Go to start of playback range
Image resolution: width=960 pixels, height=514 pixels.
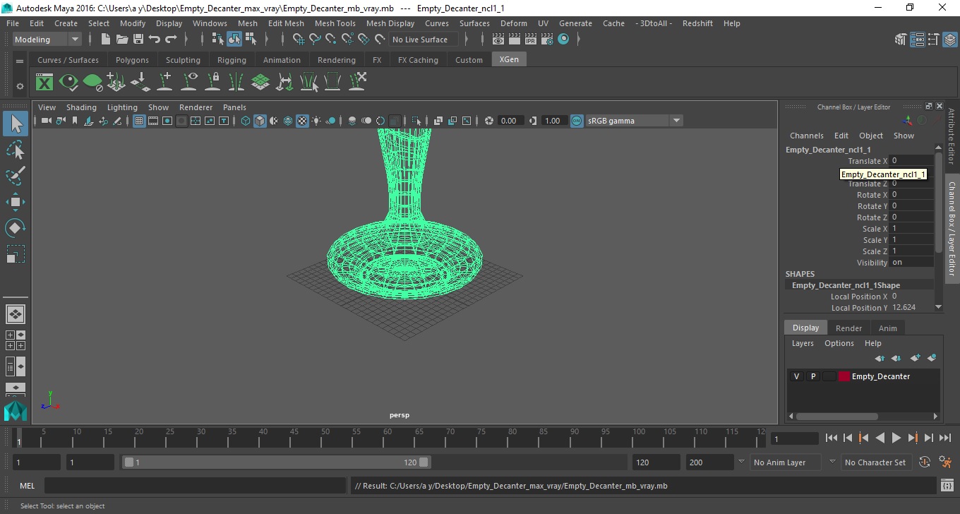[x=832, y=438]
